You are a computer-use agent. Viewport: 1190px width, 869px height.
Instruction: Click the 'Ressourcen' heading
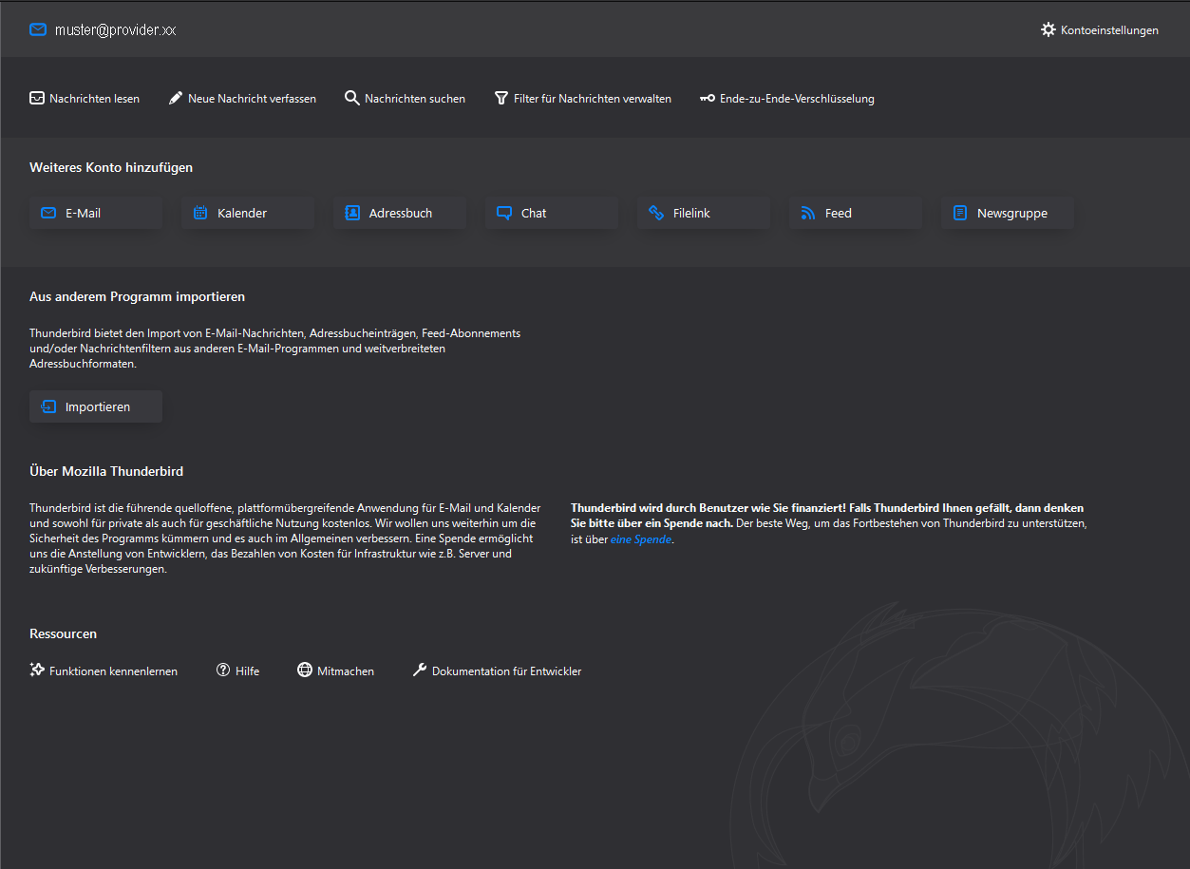point(63,633)
